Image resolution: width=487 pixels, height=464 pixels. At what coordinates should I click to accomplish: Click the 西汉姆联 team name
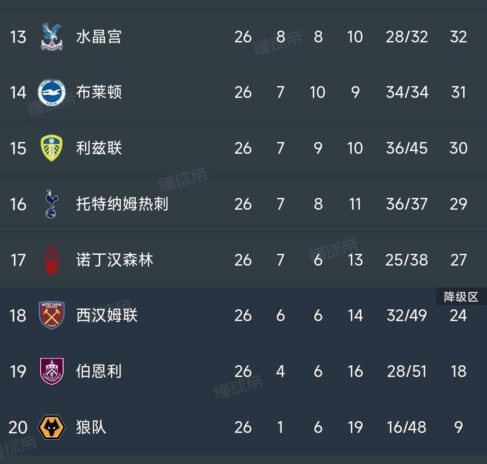[x=107, y=316]
